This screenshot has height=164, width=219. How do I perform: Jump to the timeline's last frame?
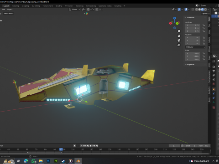coord(97,146)
